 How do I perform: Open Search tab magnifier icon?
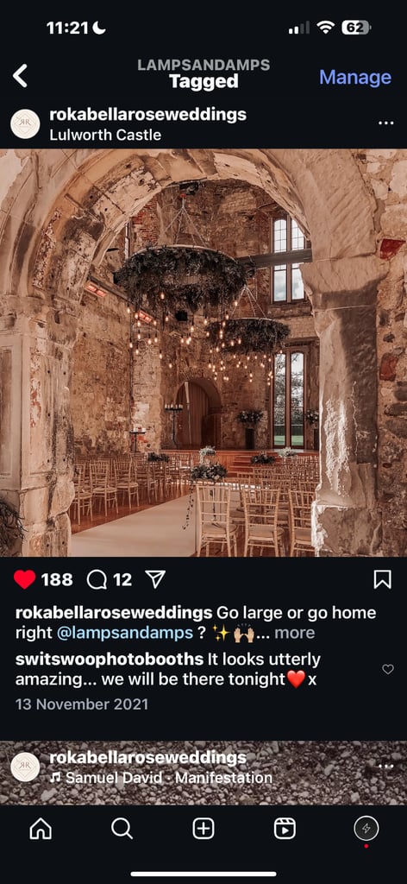(122, 828)
